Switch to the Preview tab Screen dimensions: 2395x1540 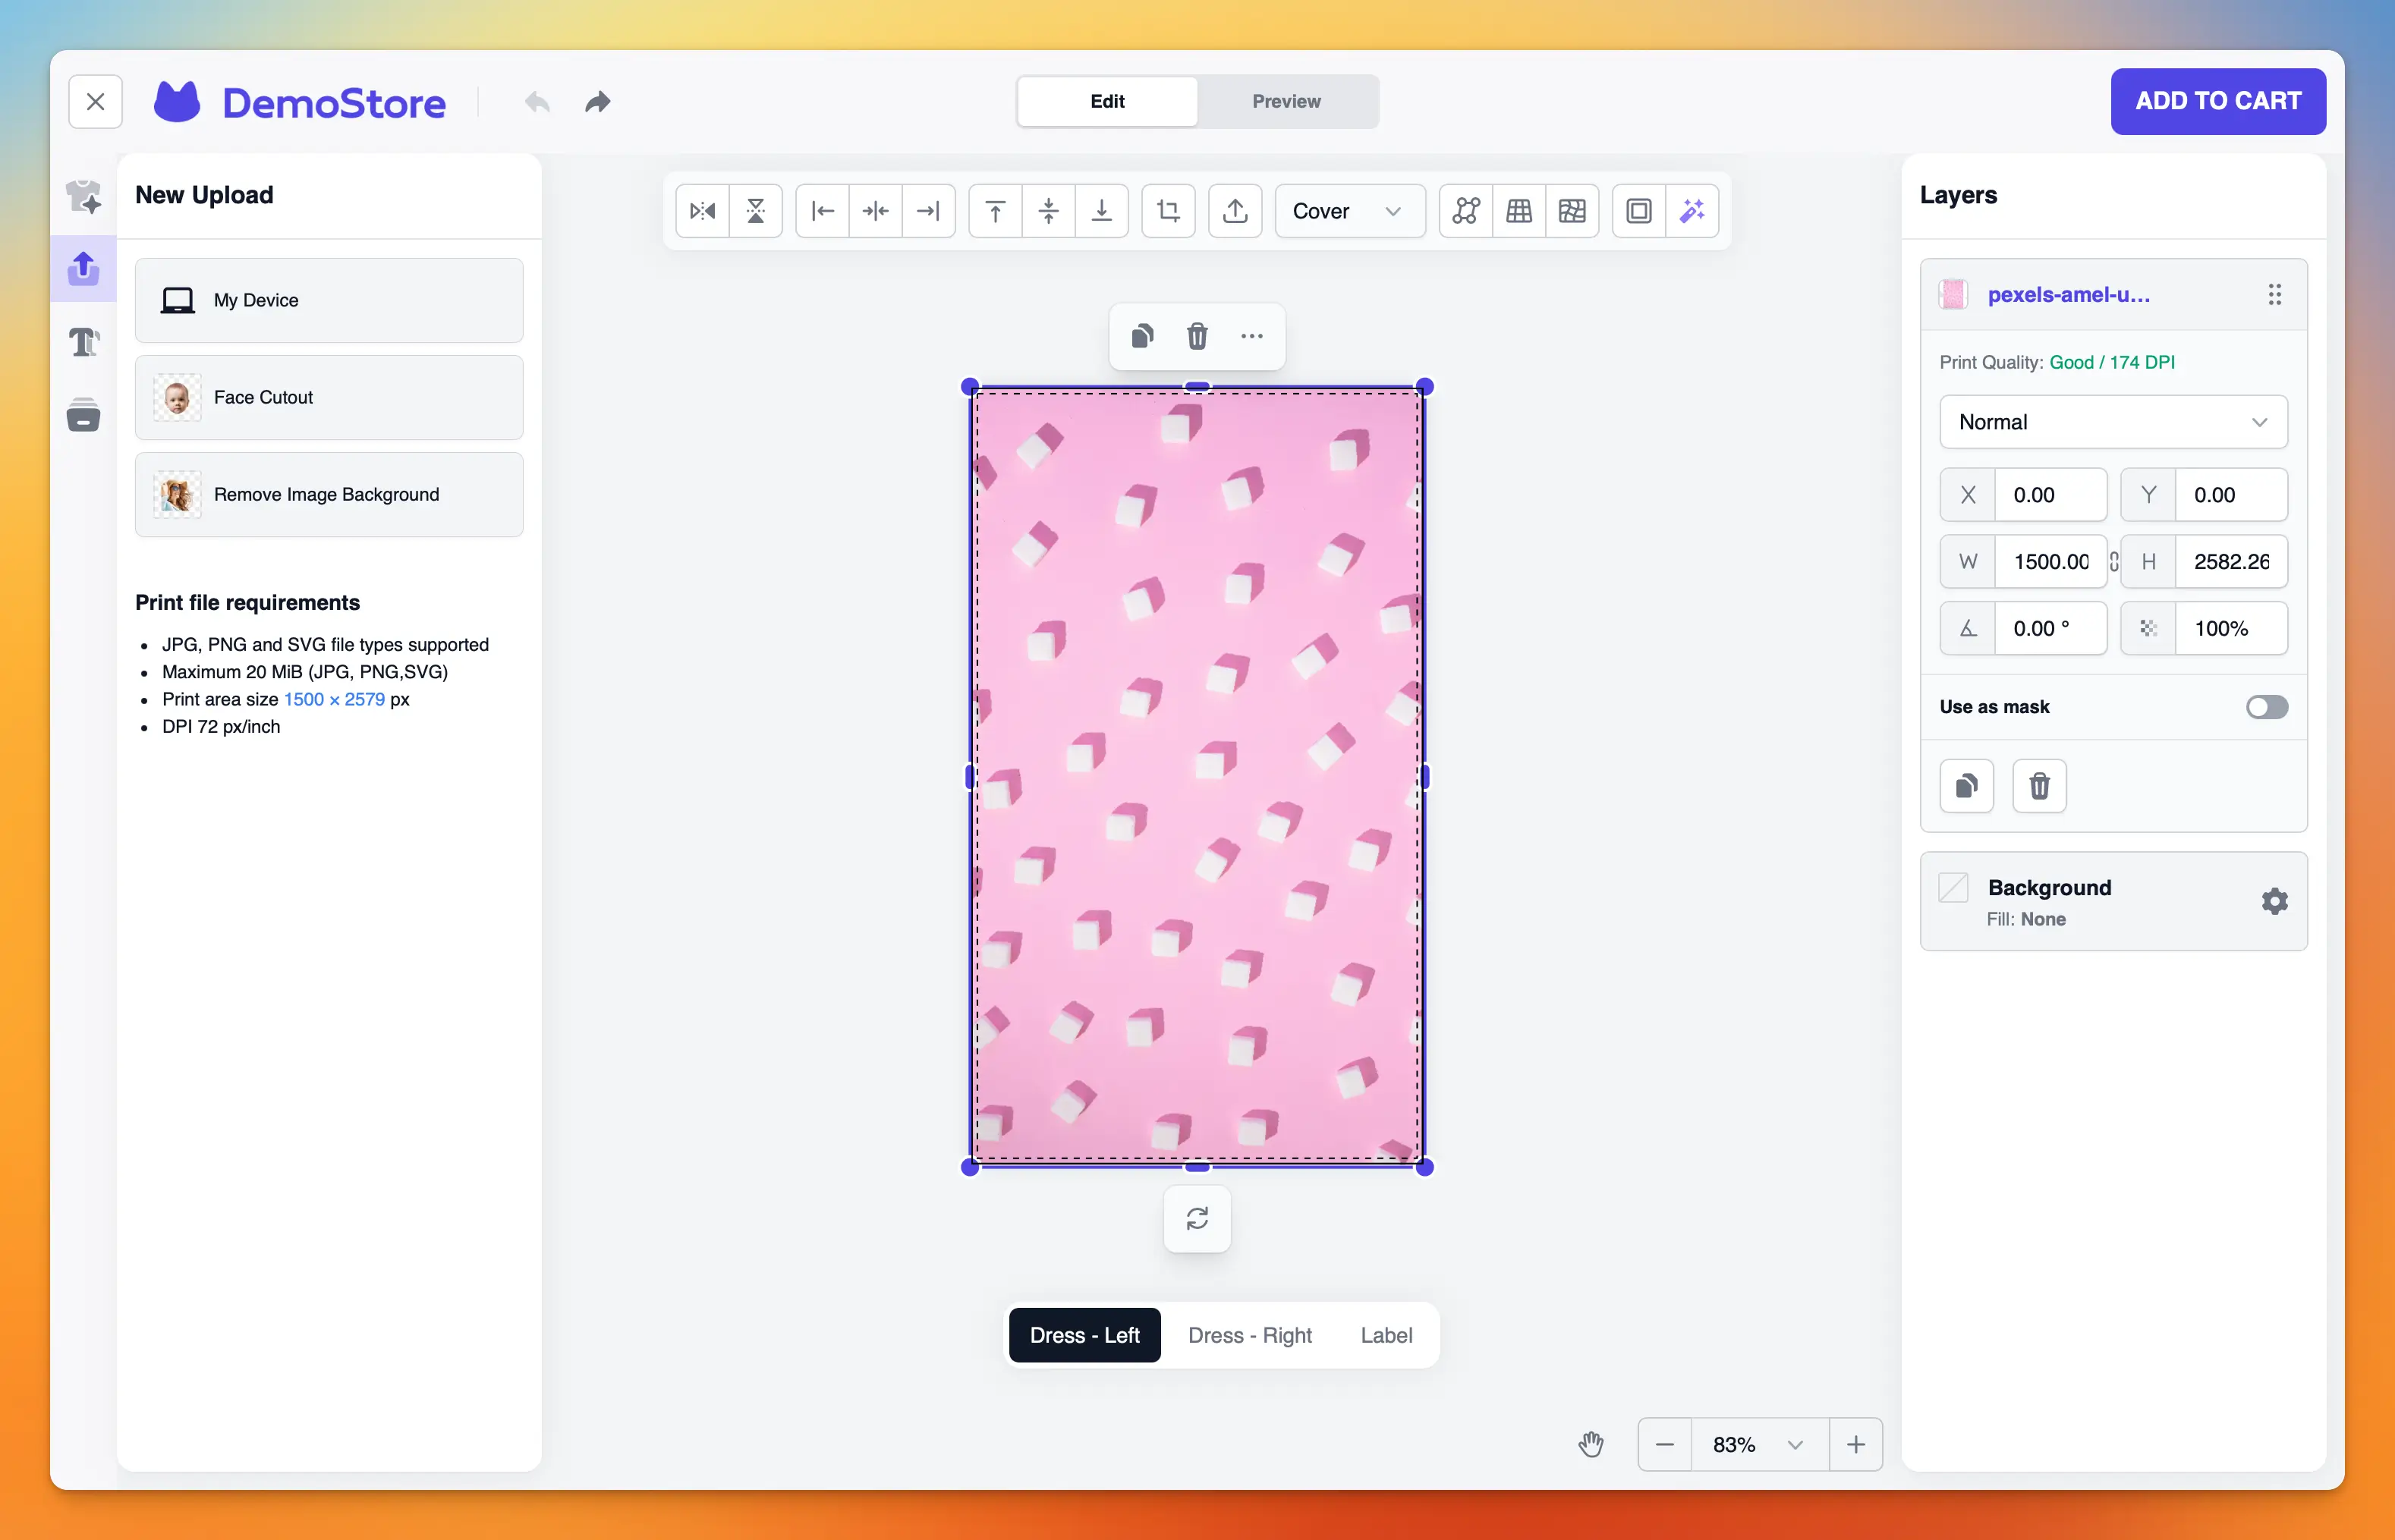(1286, 101)
